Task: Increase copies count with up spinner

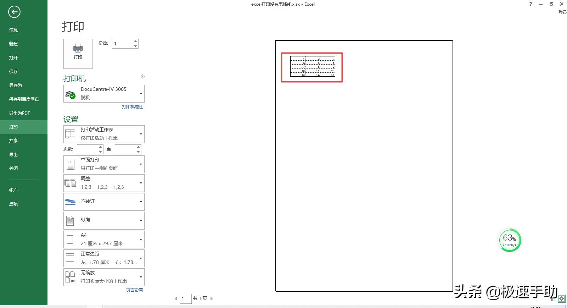Action: pos(135,41)
